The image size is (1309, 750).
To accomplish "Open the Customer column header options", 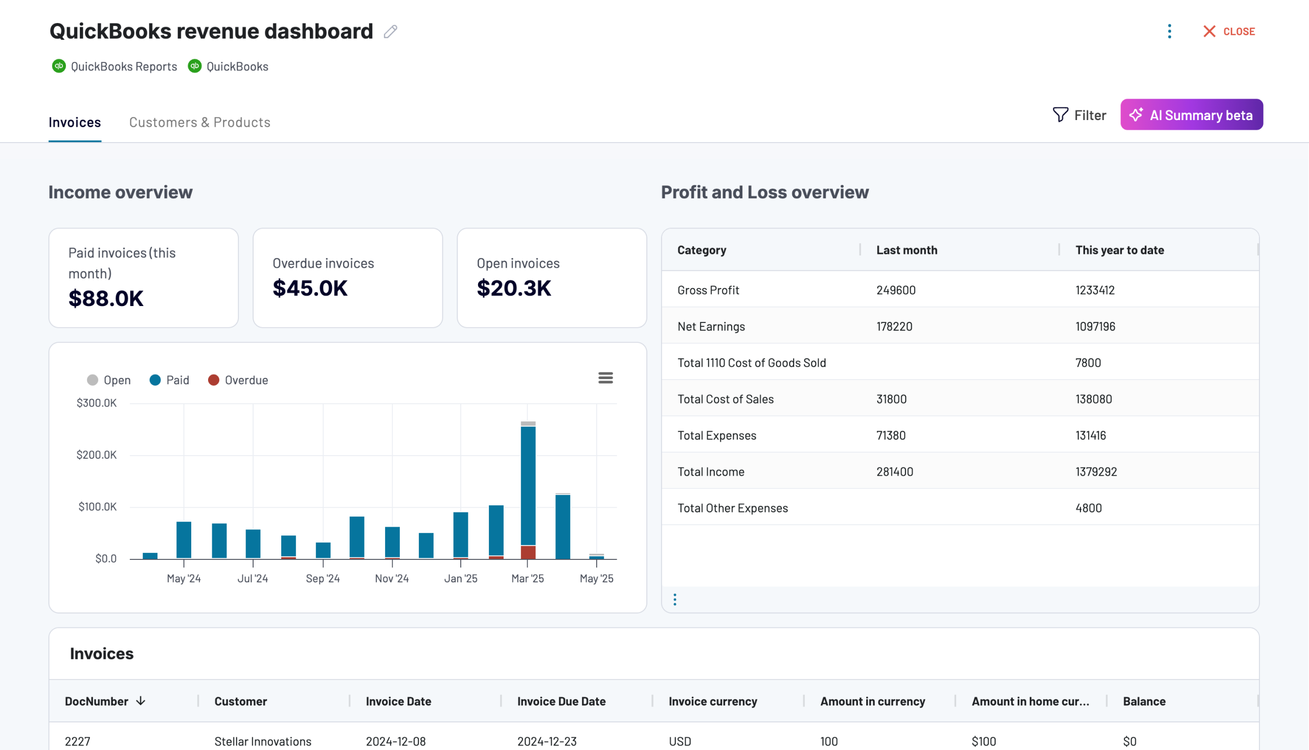I will coord(240,700).
